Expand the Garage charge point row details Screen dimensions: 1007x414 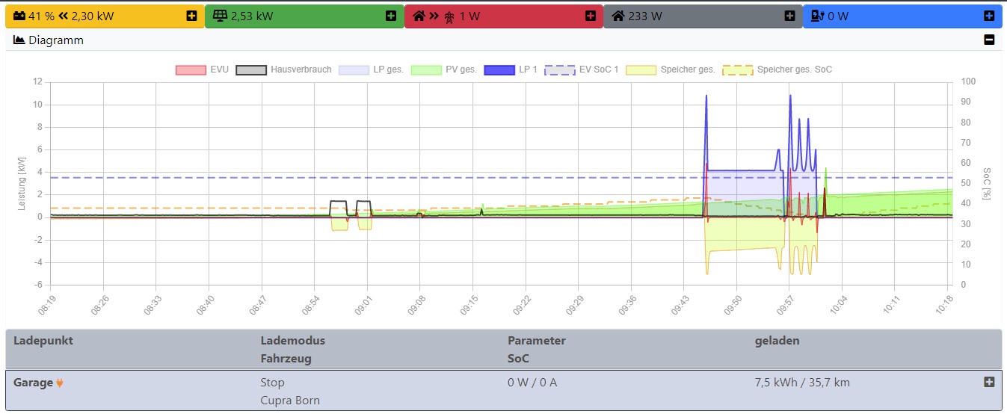pyautogui.click(x=989, y=382)
